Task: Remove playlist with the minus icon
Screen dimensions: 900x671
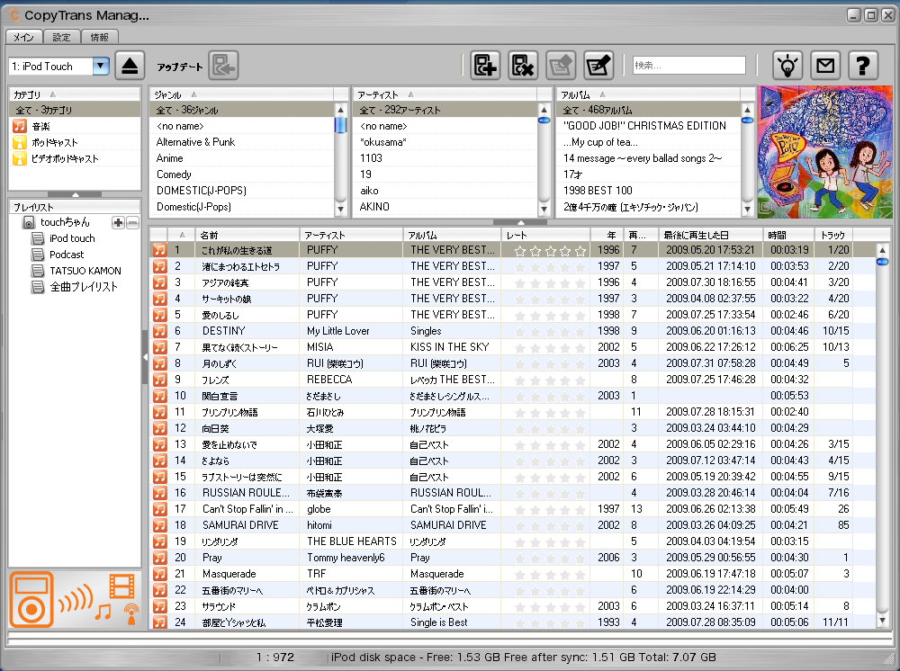Action: pyautogui.click(x=132, y=222)
